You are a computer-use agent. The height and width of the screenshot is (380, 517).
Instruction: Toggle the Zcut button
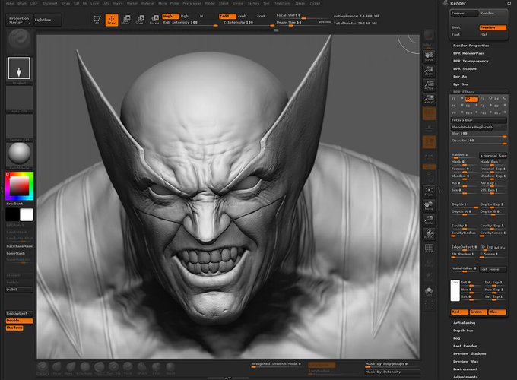[x=261, y=16]
